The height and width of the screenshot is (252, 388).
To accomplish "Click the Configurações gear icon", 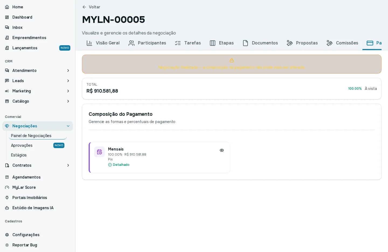I will [7, 235].
